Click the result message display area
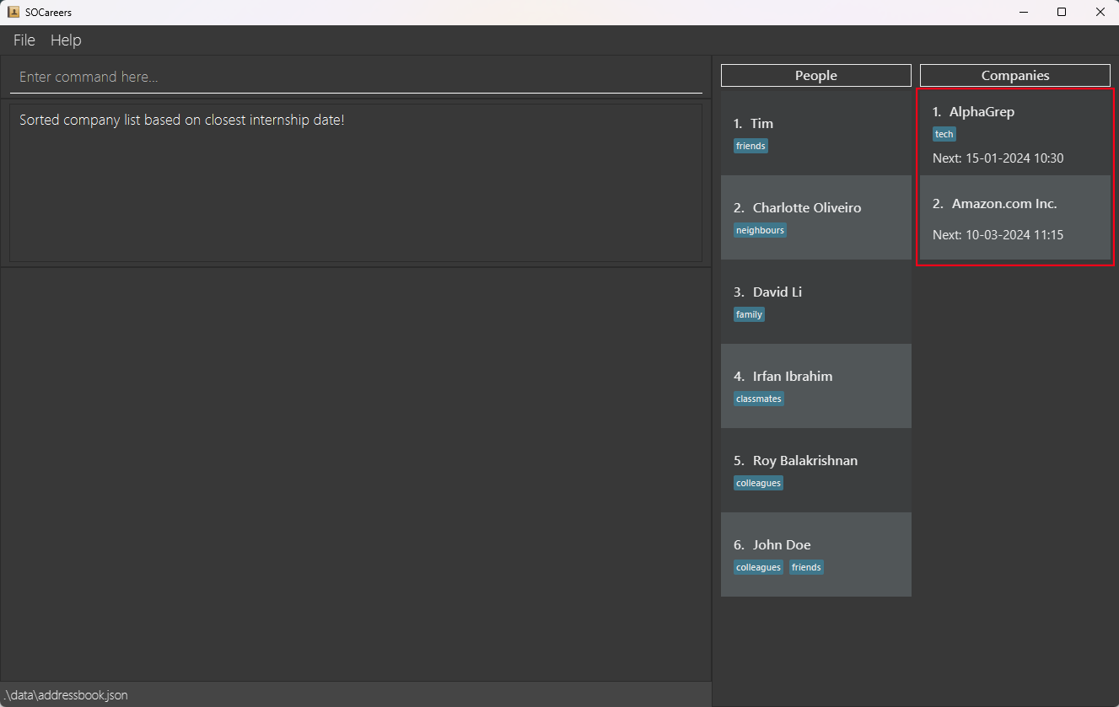 tap(355, 182)
